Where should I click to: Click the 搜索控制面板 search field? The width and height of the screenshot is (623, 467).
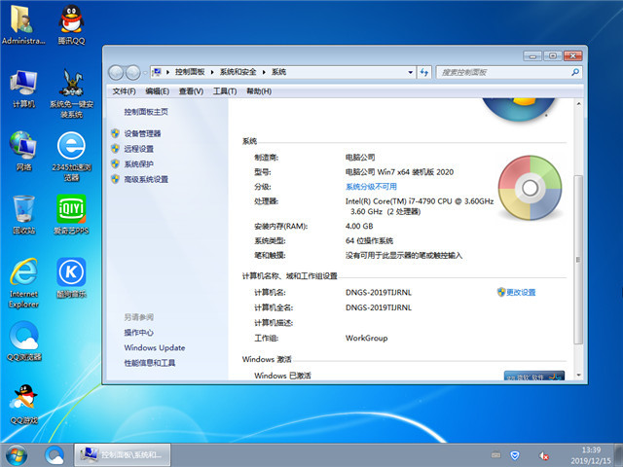point(496,72)
